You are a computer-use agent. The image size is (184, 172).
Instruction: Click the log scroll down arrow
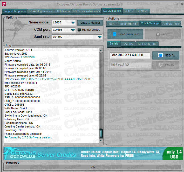pyautogui.click(x=101, y=141)
